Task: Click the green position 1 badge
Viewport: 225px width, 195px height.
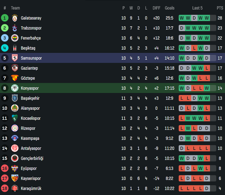Action: pos(5,18)
